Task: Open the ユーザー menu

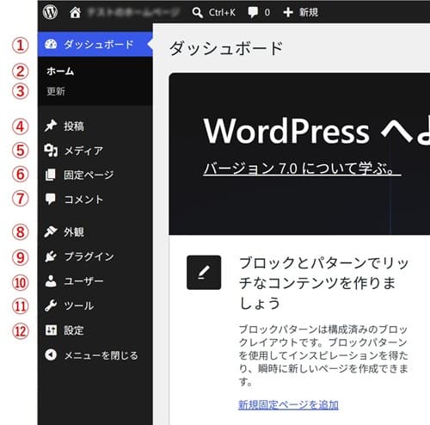Action: (95, 281)
